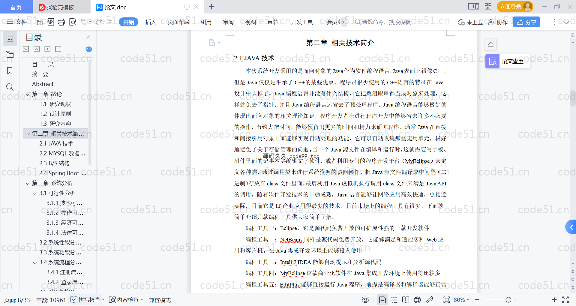Click the Redo arrow icon
The width and height of the screenshot is (576, 306).
point(99,22)
